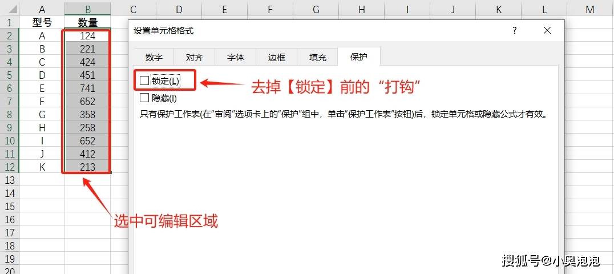Select column D header

[179, 9]
